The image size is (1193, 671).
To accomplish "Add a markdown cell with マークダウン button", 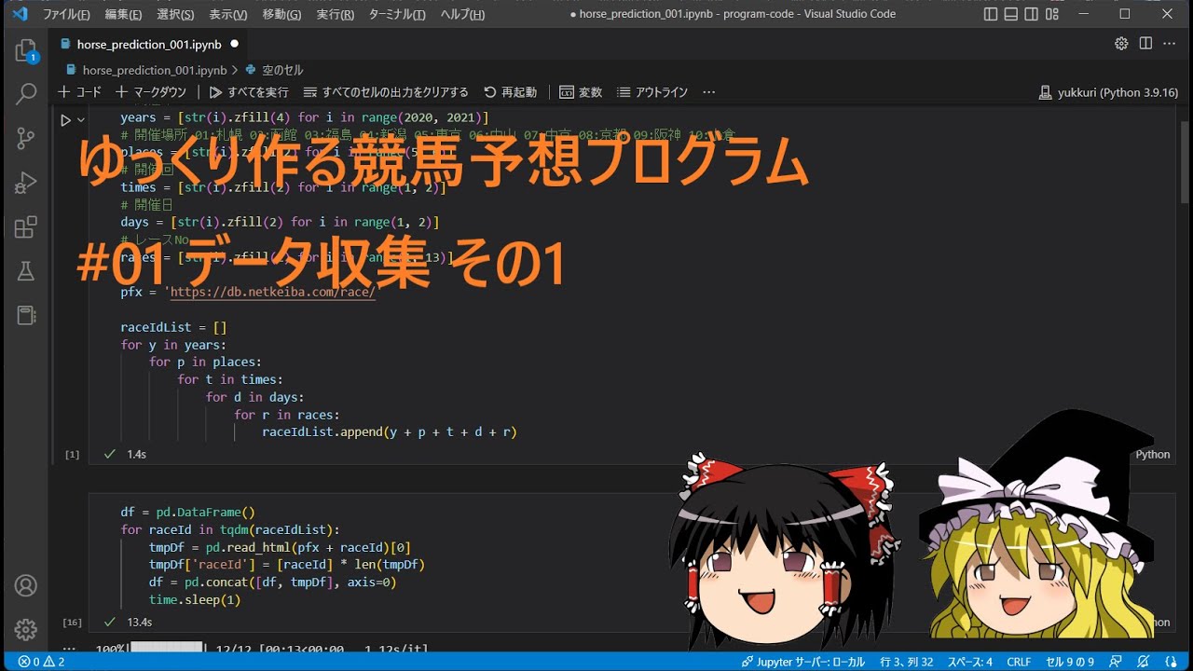I will point(150,92).
